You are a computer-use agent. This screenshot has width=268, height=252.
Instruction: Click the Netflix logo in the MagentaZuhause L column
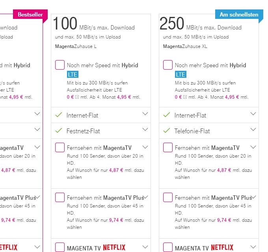pyautogui.click(x=114, y=248)
